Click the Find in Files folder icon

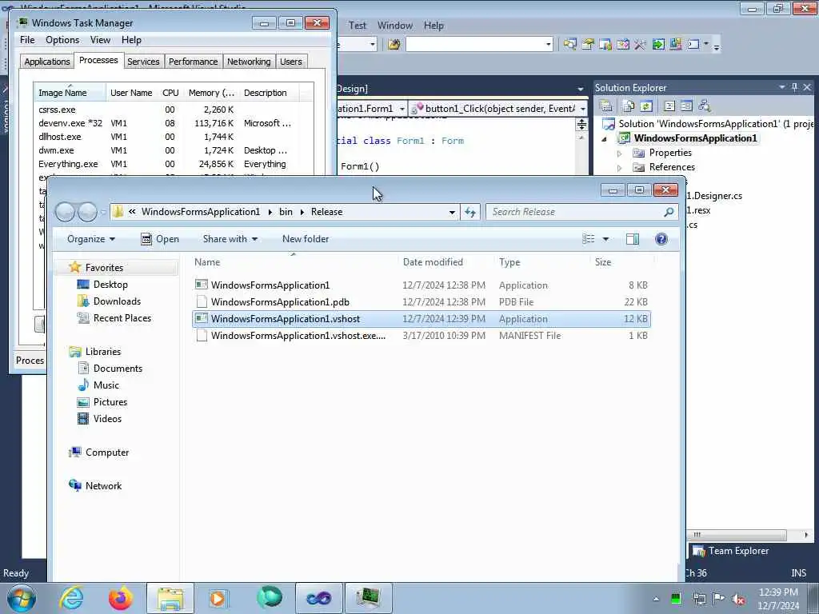[394, 45]
